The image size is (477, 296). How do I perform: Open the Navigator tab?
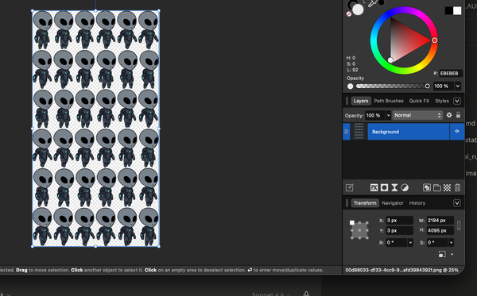pos(393,203)
